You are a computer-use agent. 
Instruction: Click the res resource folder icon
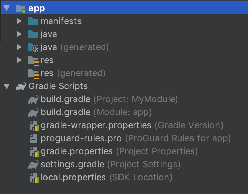(x=33, y=61)
